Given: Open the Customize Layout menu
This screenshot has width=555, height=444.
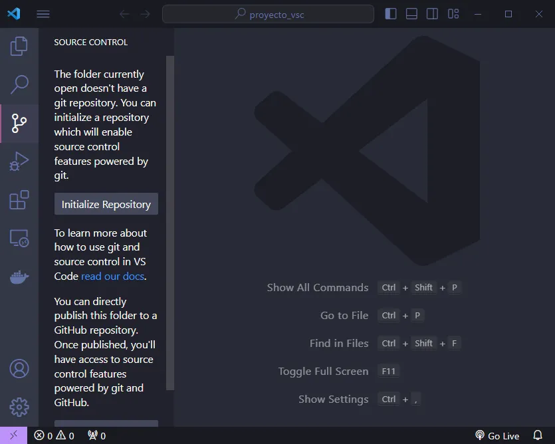Looking at the screenshot, I should (453, 14).
